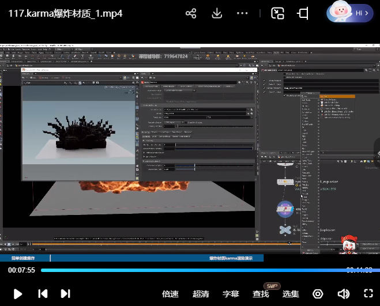Click the rotate screen icon at the top
This screenshot has height=306, width=380.
click(x=304, y=13)
